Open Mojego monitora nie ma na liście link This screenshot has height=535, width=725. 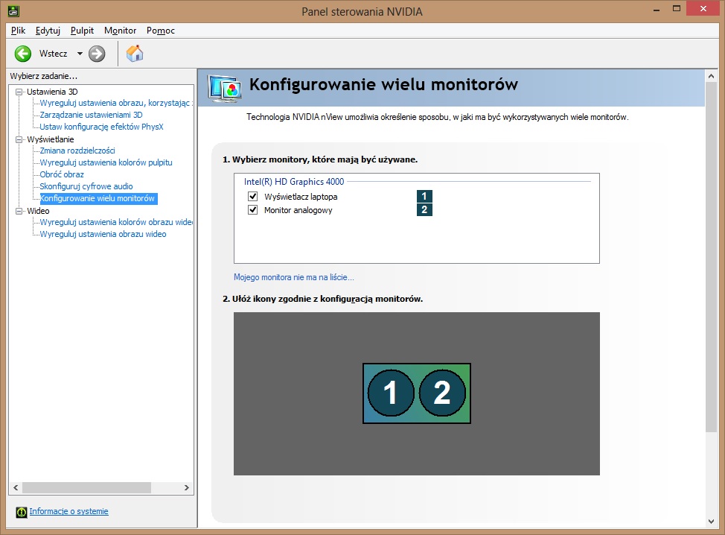pyautogui.click(x=293, y=277)
